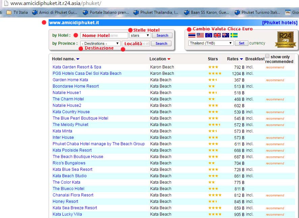This screenshot has height=218, width=299.
Task: Click the Breakfast column header
Action: 255,59
